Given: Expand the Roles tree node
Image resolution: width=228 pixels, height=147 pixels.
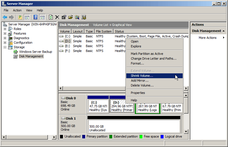Looking at the screenshot, I should point(5,29).
